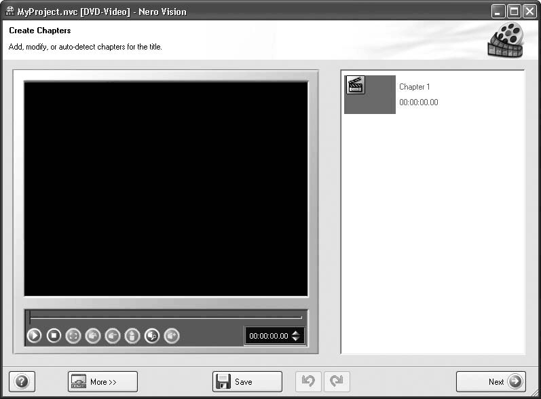Expand options with the More >> button
541x399 pixels.
[x=102, y=381]
